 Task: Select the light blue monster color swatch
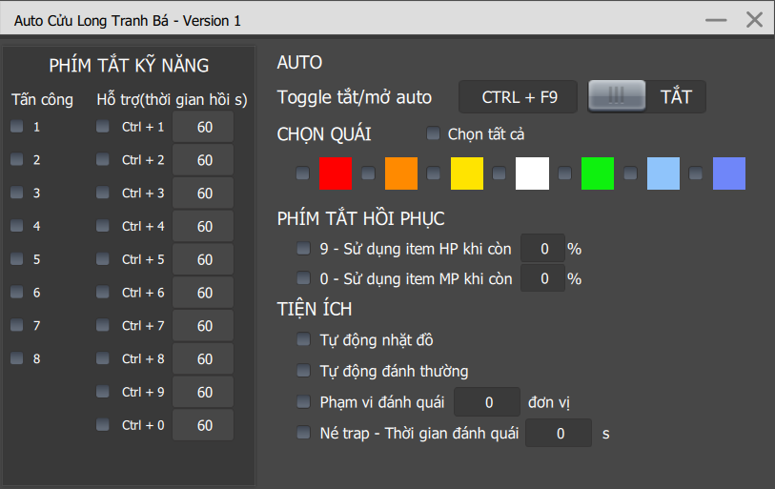(x=663, y=173)
